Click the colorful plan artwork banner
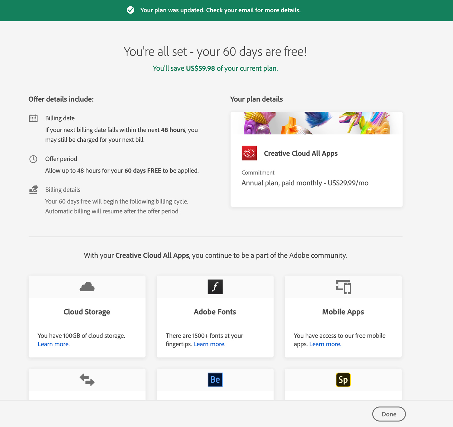This screenshot has height=427, width=453. coord(316,123)
